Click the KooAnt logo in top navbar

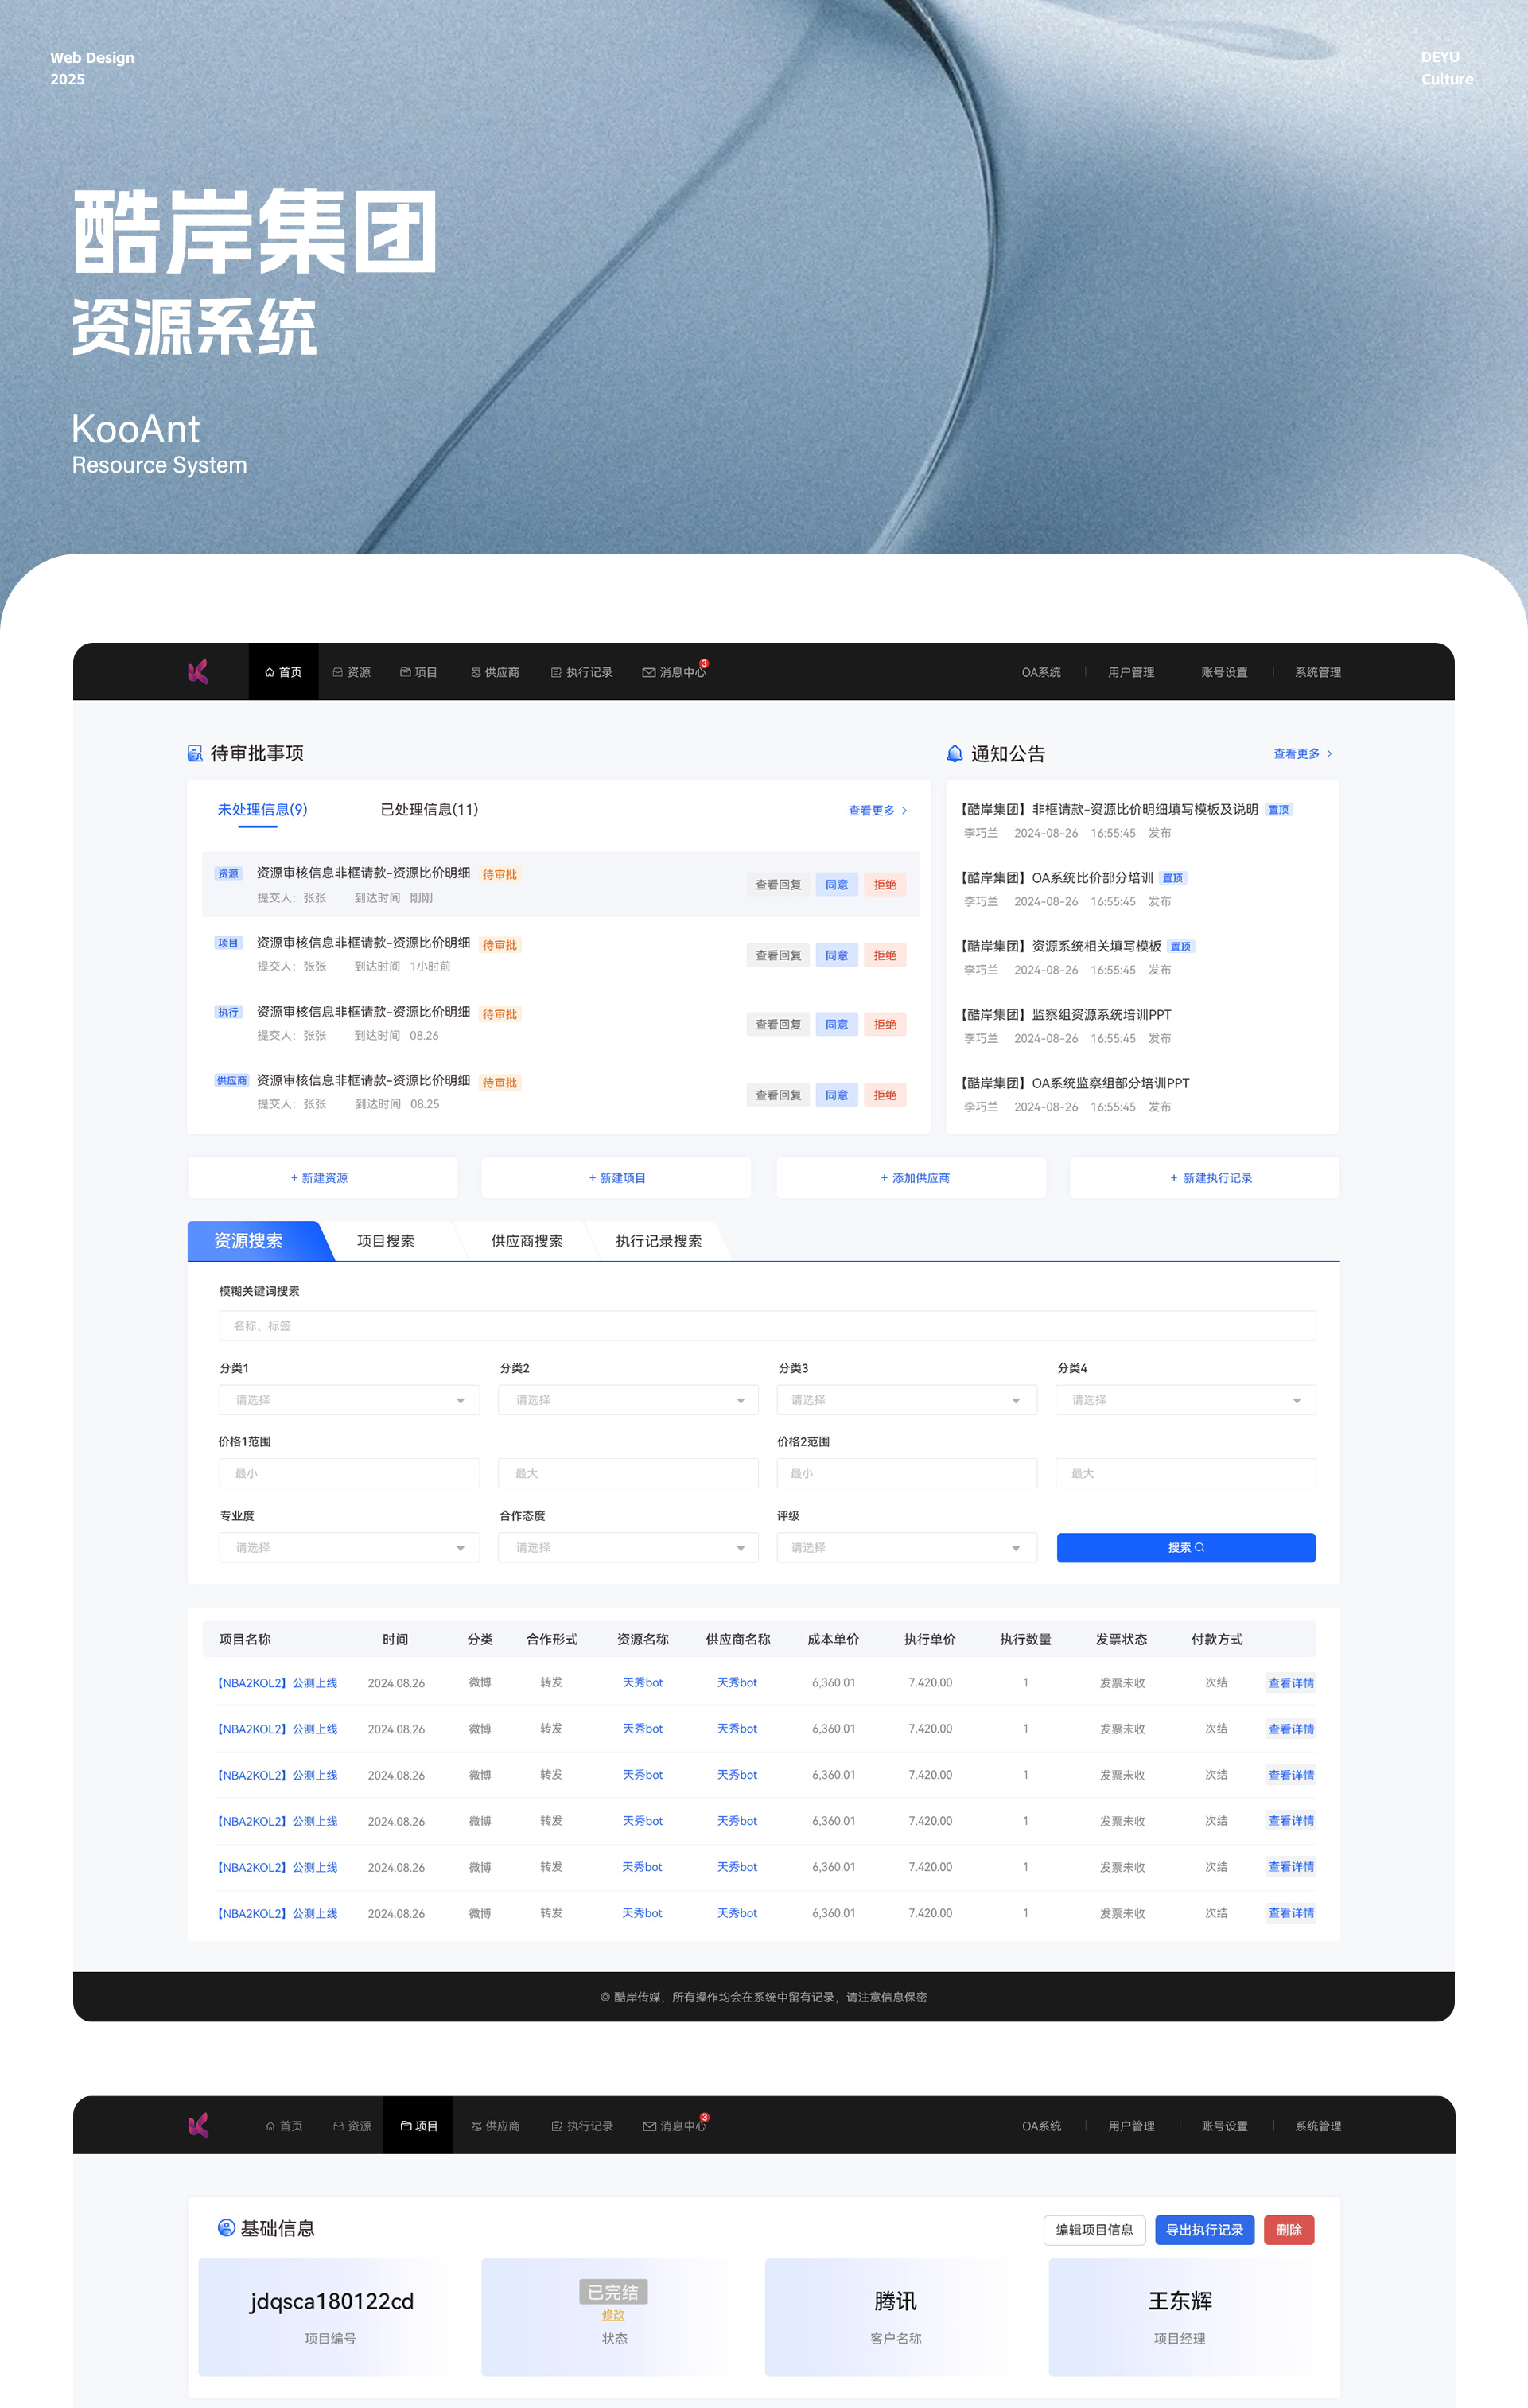pos(198,672)
